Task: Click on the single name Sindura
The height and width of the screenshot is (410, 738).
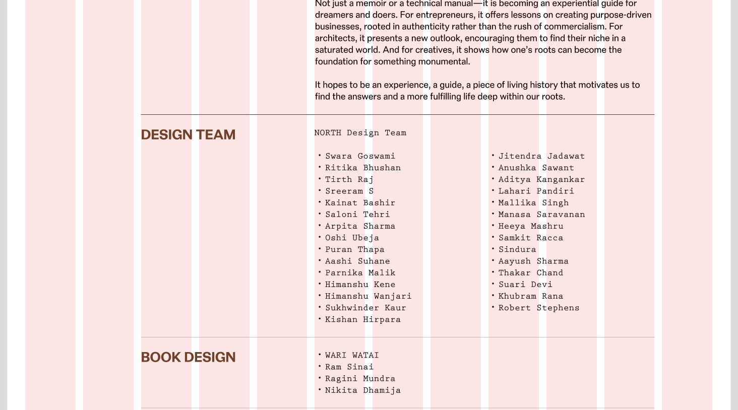Action: (x=517, y=249)
